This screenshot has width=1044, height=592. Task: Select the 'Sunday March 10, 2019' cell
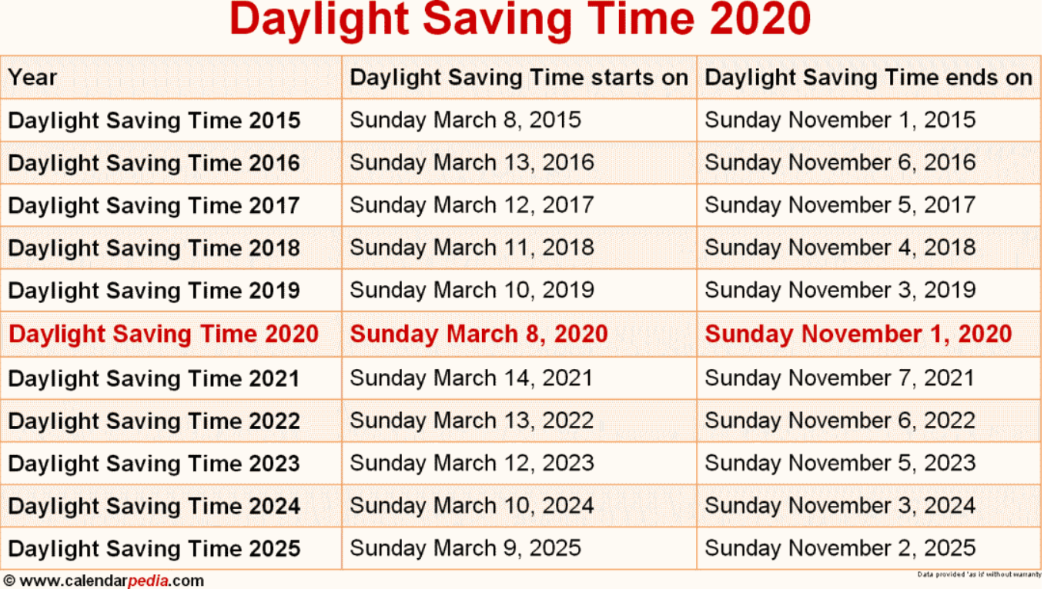[472, 291]
